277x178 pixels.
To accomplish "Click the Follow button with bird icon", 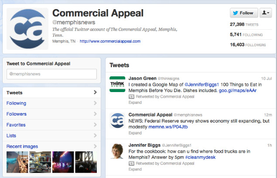I will [244, 13].
